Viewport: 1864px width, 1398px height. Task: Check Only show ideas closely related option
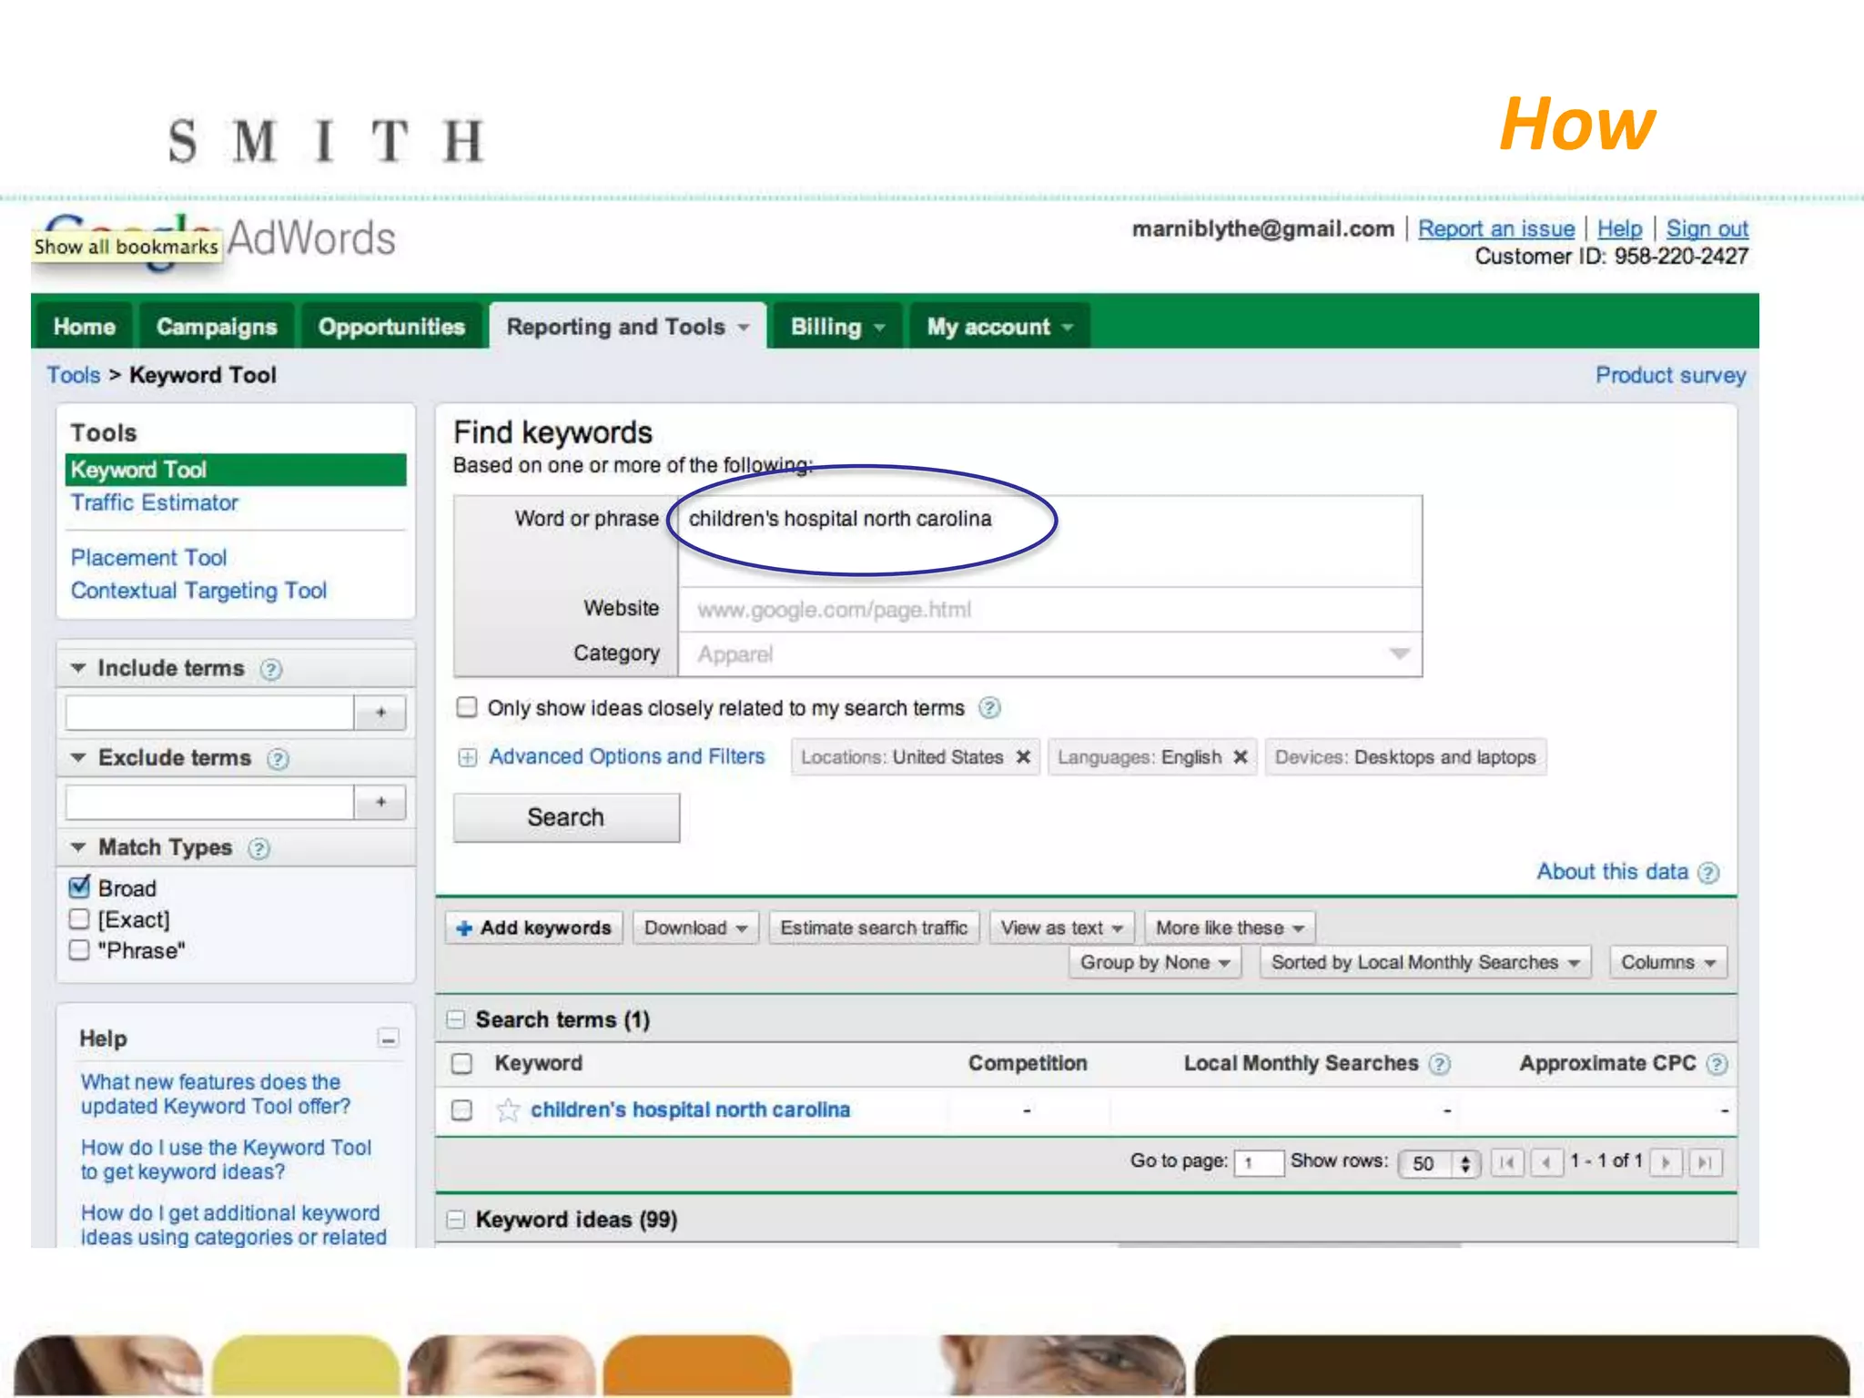467,707
